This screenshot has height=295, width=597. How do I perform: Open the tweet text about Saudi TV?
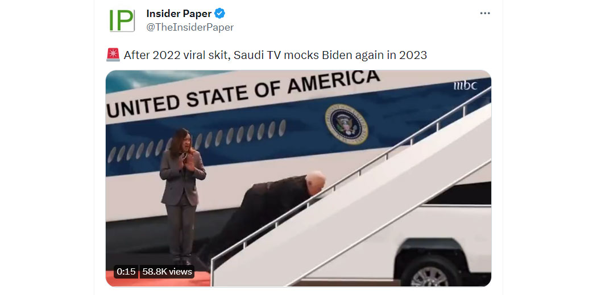[x=275, y=55]
